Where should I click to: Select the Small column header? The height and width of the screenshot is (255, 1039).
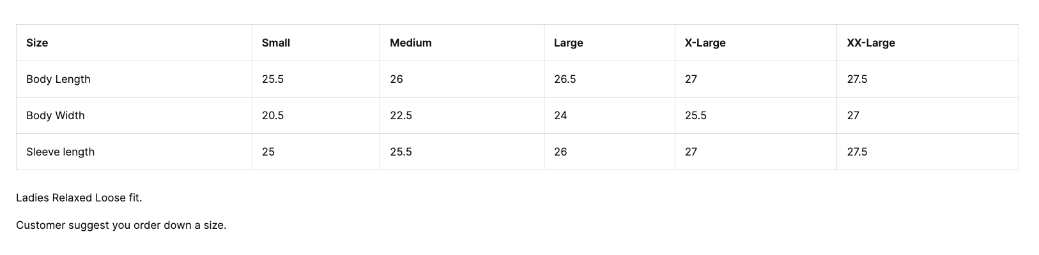tap(276, 43)
